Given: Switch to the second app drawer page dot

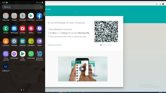Looking at the screenshot, I should [24, 90].
